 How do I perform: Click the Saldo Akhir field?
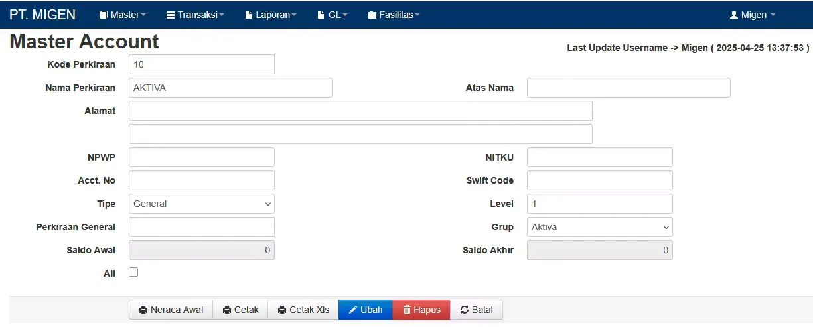click(600, 250)
